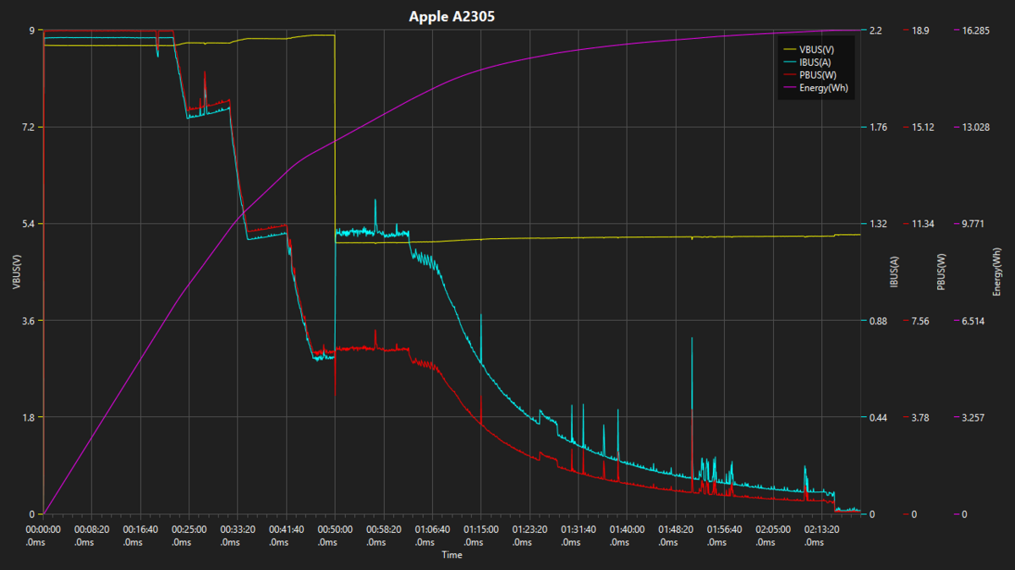Click the 00:50:00 time axis tick

pyautogui.click(x=335, y=535)
